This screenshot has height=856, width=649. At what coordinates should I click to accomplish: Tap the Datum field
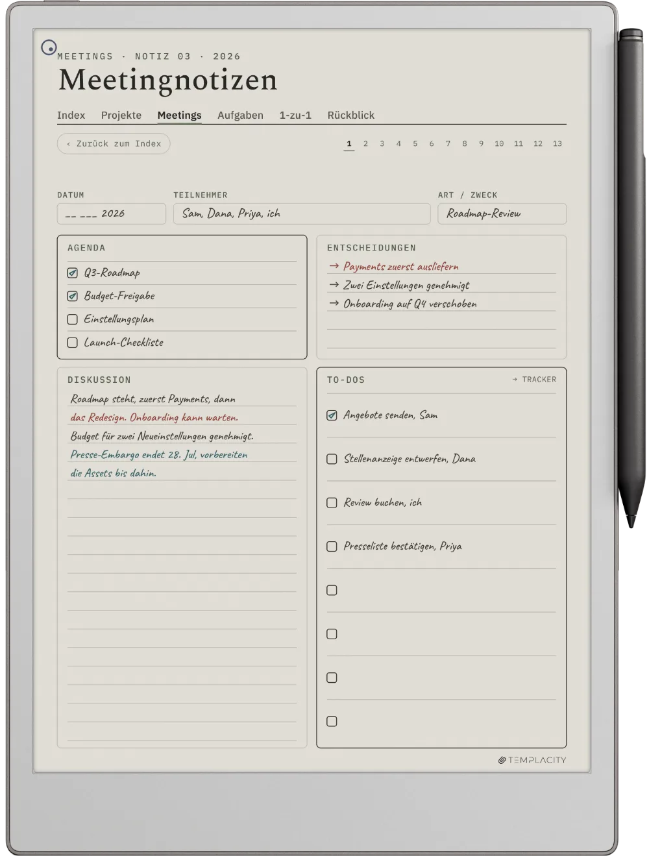coord(112,214)
